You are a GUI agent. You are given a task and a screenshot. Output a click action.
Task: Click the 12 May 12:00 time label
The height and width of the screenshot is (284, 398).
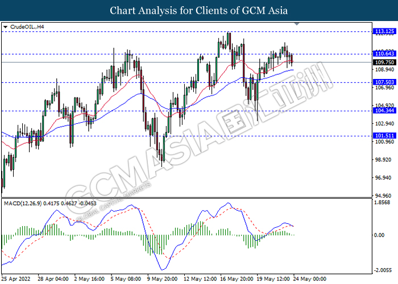point(200,279)
